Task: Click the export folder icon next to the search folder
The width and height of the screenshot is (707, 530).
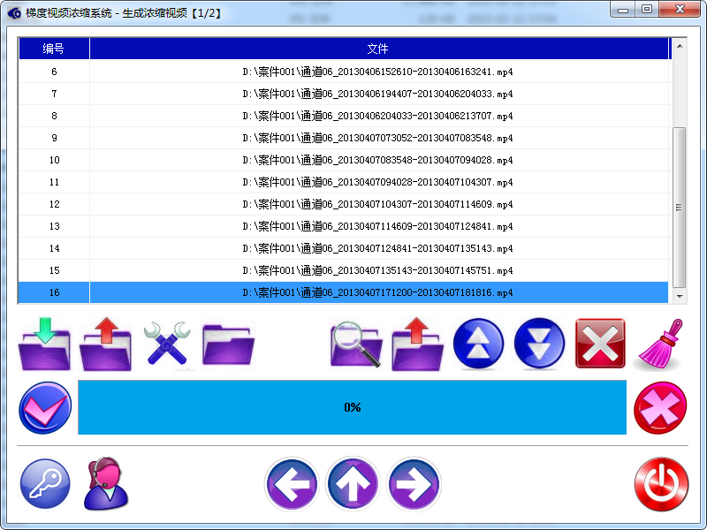Action: [417, 344]
